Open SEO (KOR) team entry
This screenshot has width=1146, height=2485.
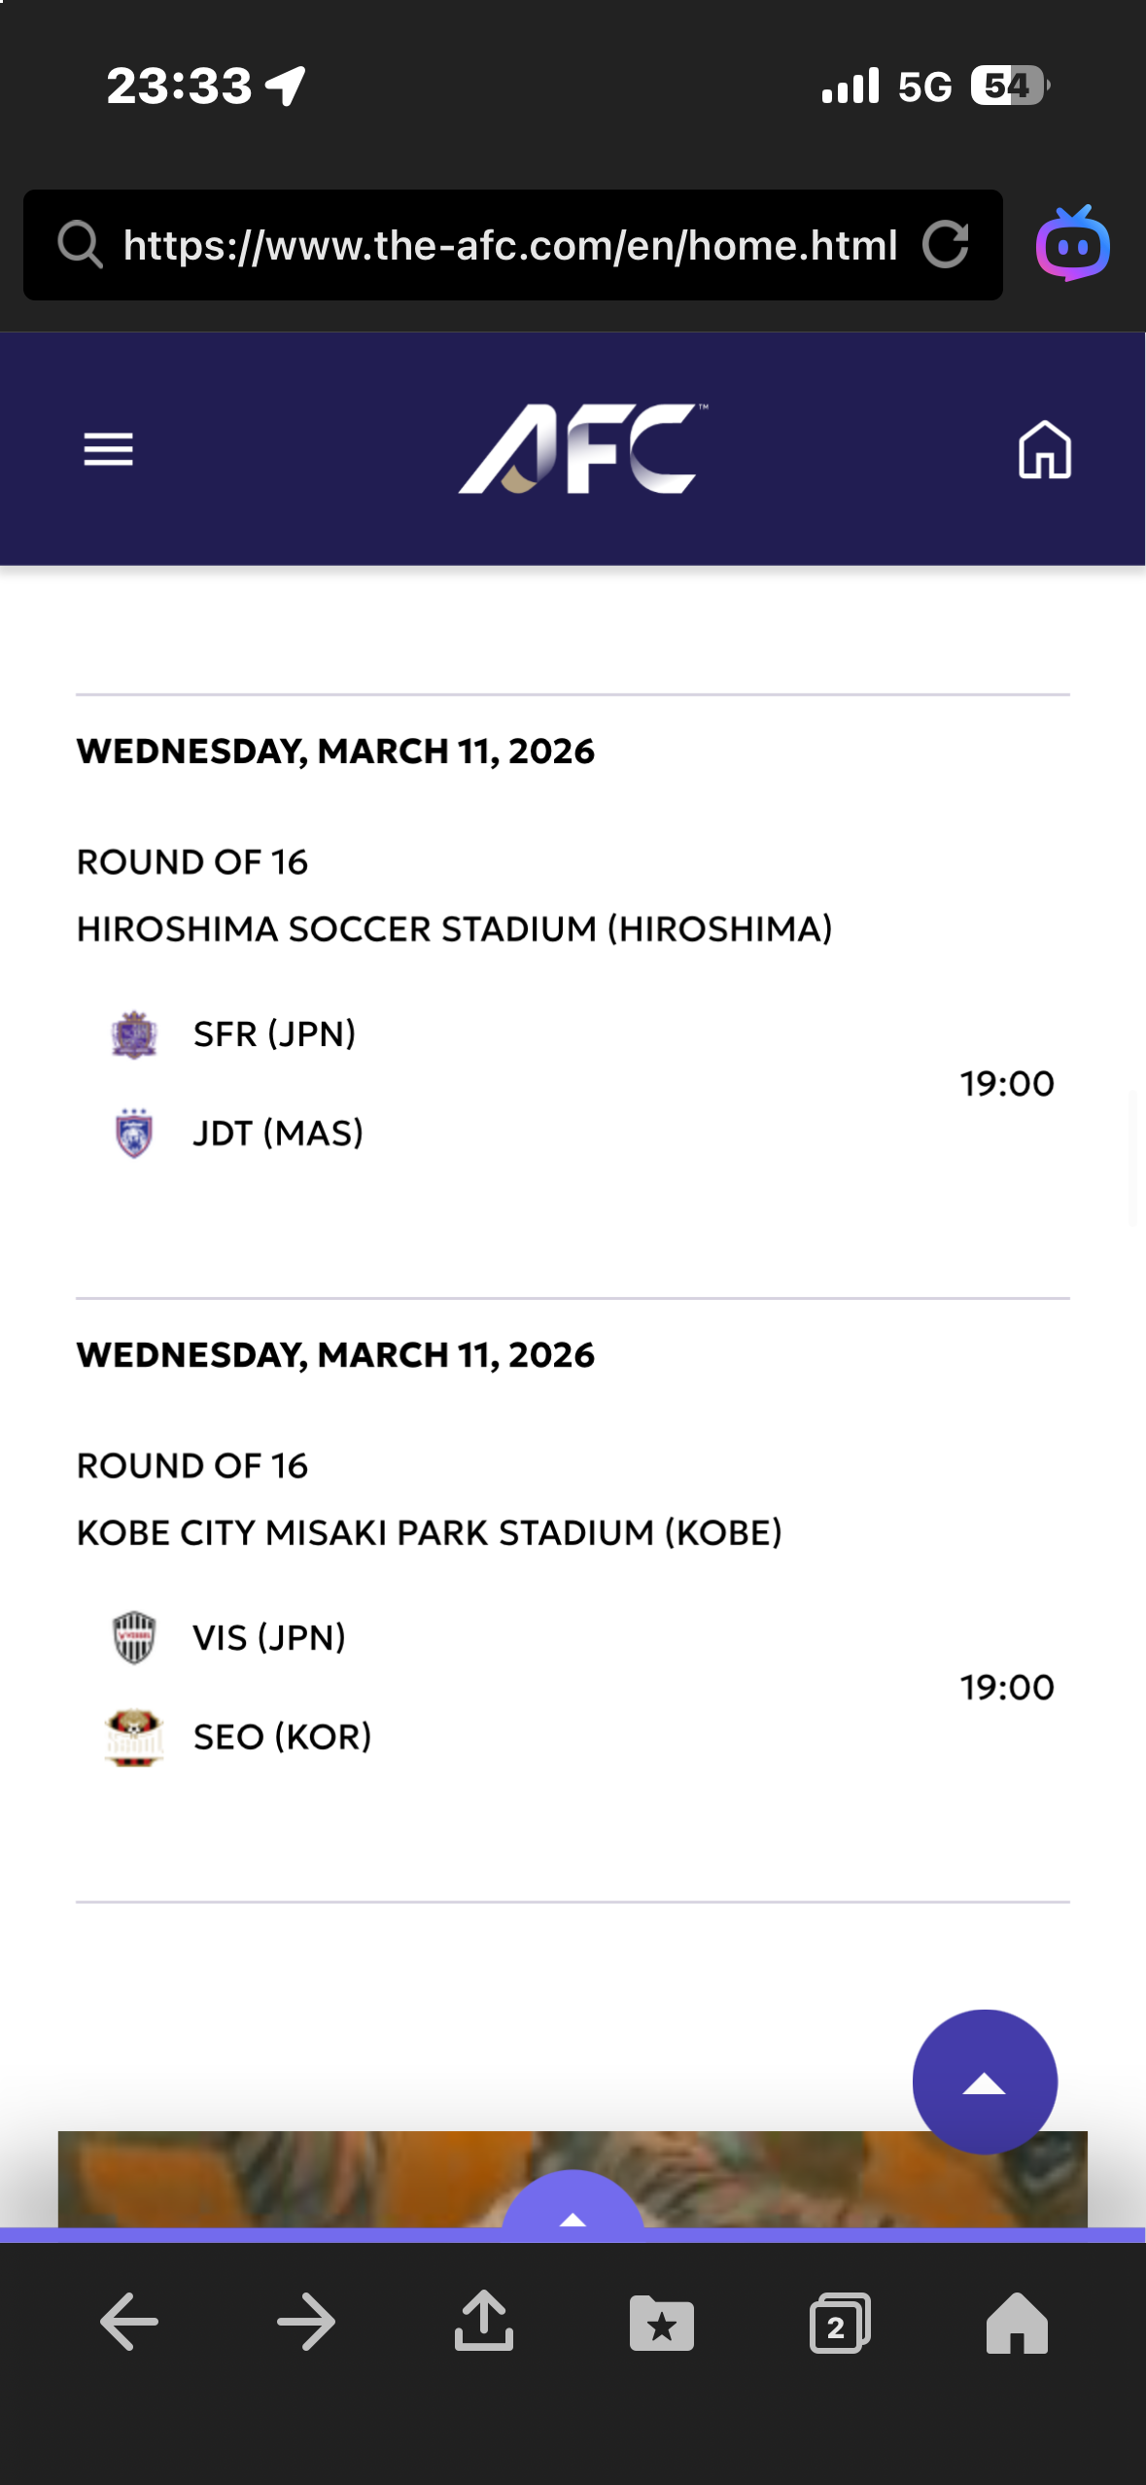(282, 1737)
